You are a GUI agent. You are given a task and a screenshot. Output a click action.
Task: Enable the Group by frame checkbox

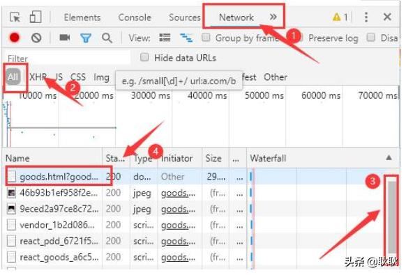coord(206,37)
